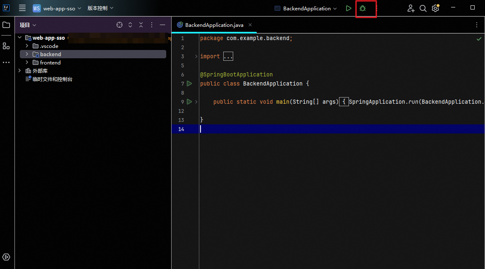The width and height of the screenshot is (485, 269).
Task: Click the WS project badge icon
Action: 36,8
